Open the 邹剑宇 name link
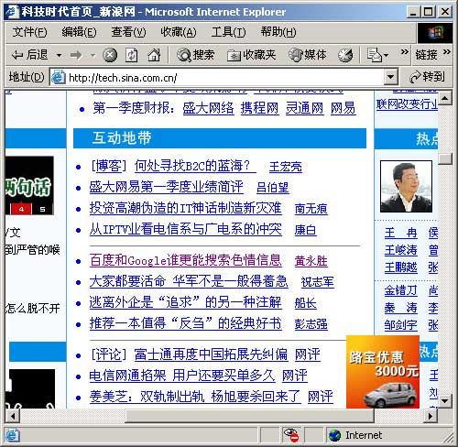This screenshot has height=447, width=458. click(x=401, y=325)
